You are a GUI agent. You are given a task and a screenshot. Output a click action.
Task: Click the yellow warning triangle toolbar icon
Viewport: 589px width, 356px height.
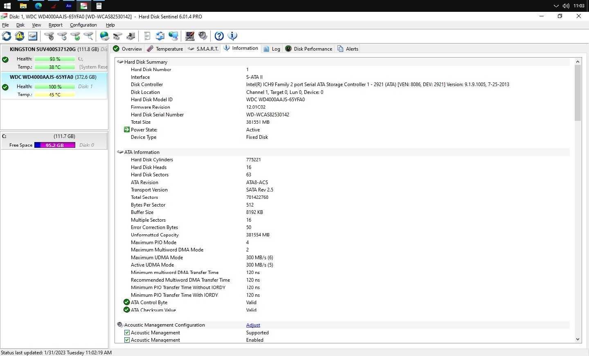click(20, 36)
